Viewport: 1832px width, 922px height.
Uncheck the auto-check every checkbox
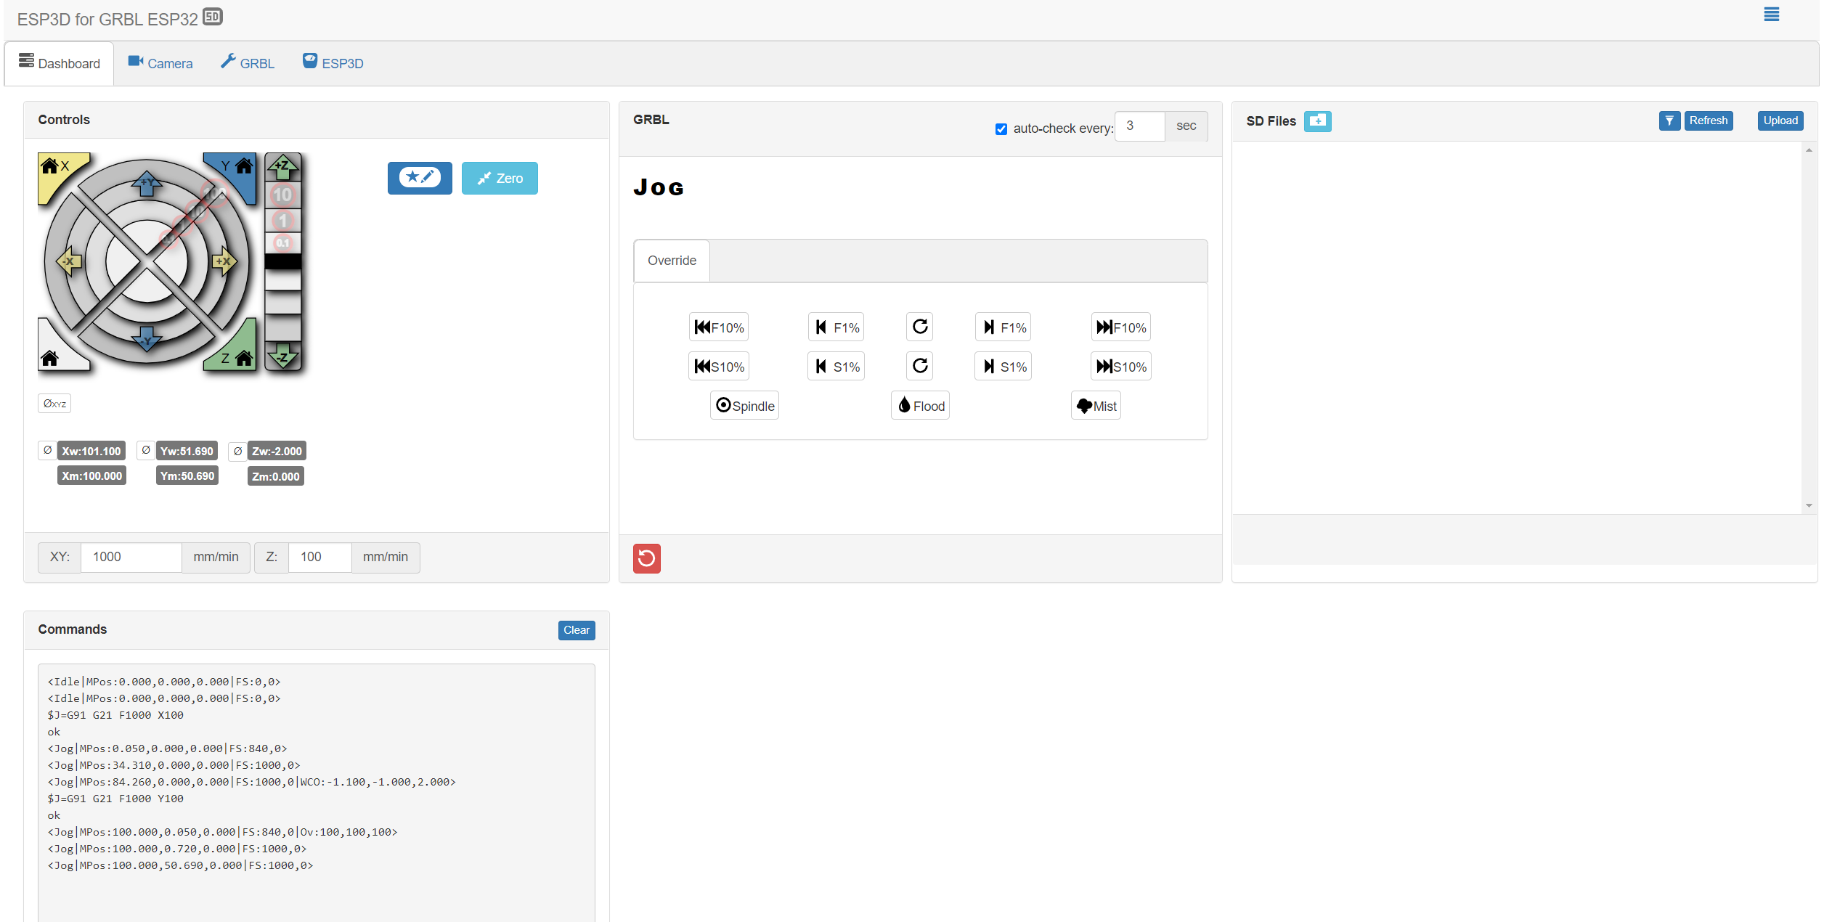coord(1001,129)
